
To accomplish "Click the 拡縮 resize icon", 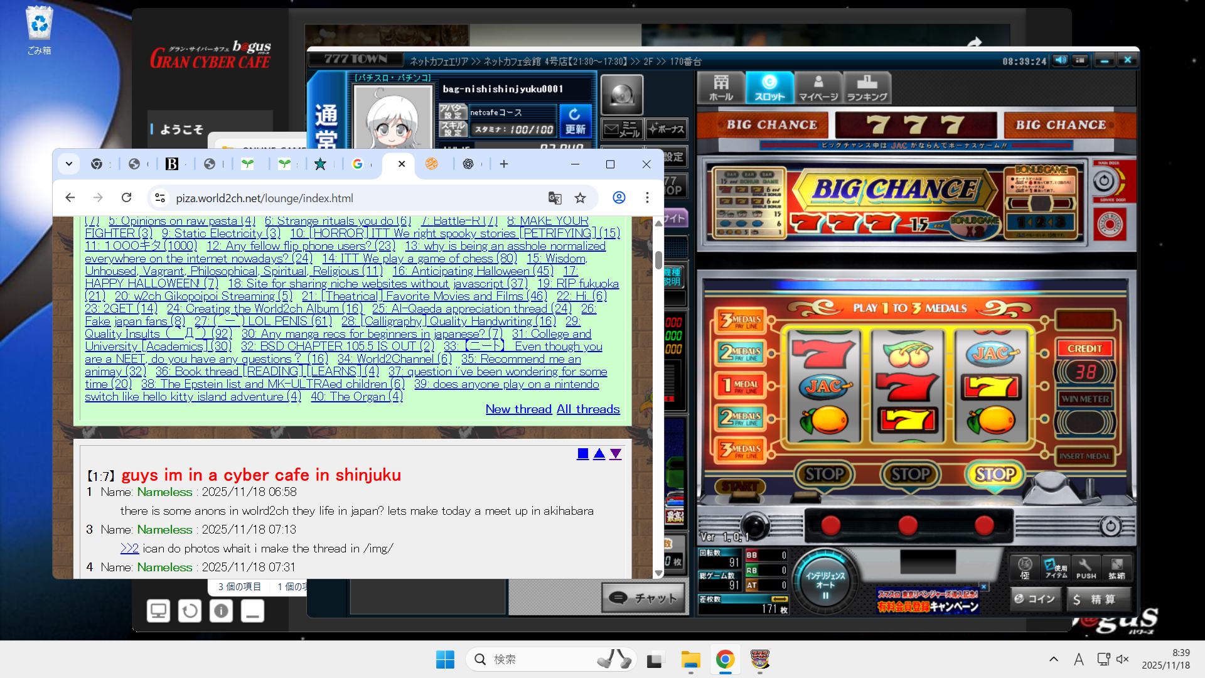I will pyautogui.click(x=1117, y=567).
